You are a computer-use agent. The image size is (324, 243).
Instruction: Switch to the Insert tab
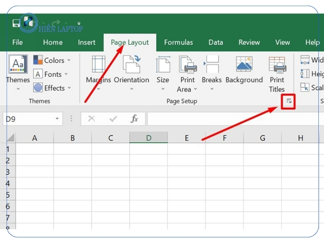click(87, 43)
